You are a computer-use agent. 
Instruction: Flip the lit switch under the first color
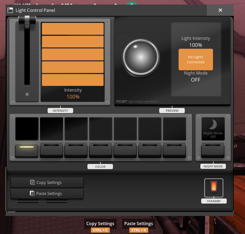(27, 150)
